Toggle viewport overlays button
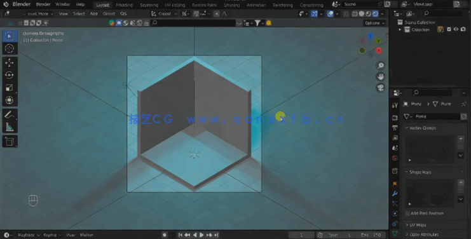 [330, 14]
